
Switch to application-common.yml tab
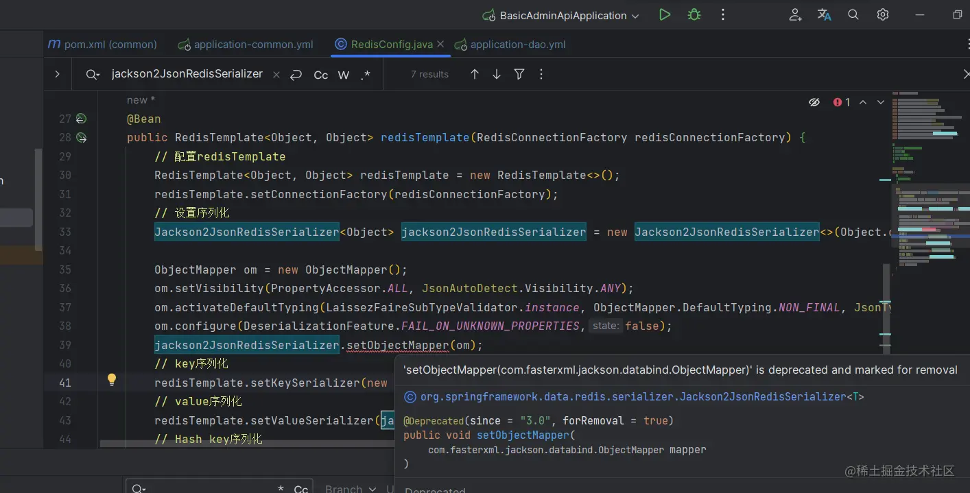246,45
